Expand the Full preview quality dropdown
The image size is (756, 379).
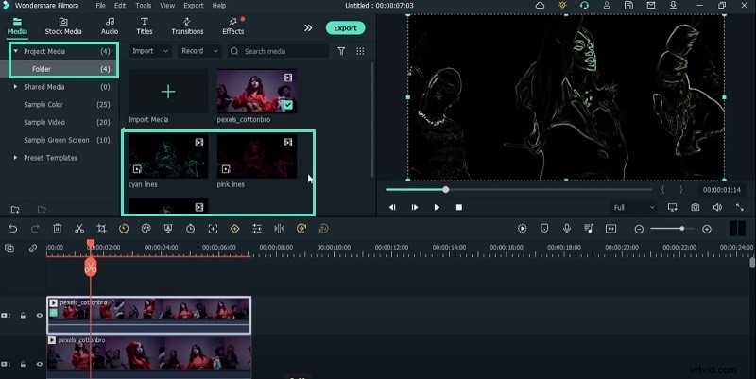point(632,207)
